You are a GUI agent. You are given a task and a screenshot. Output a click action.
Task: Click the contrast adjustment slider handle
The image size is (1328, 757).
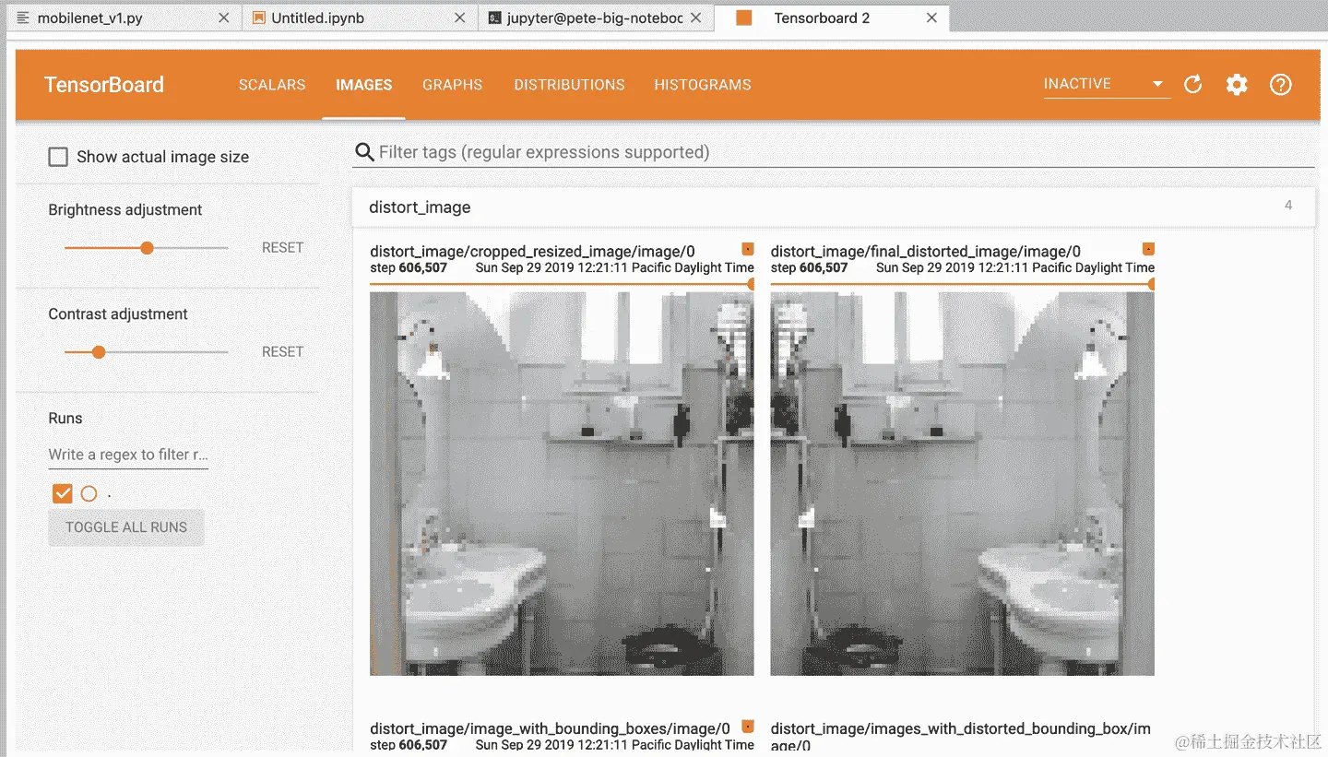(x=99, y=352)
